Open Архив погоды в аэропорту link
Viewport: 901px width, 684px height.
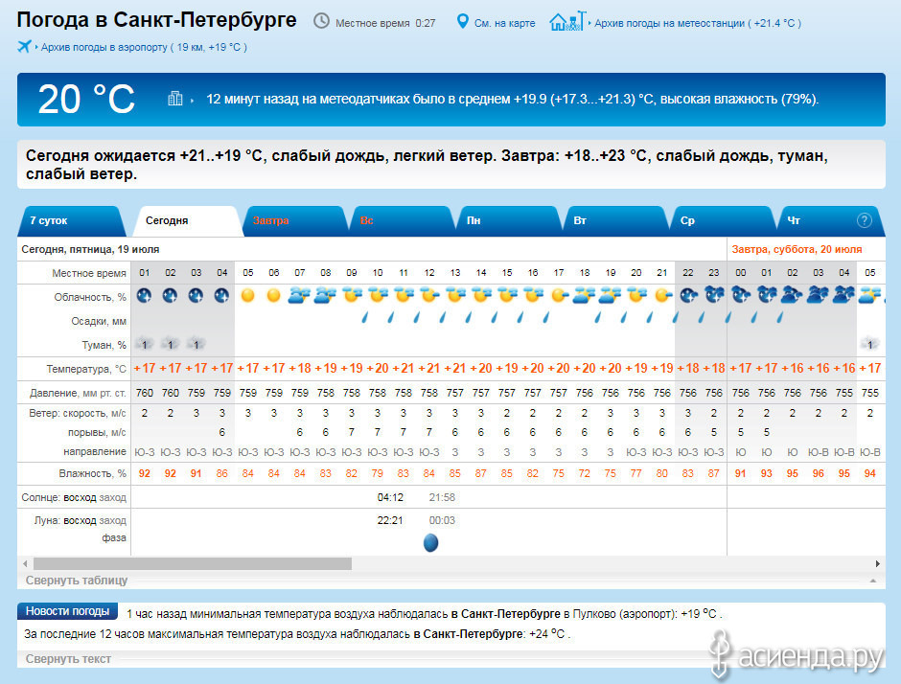pos(144,47)
